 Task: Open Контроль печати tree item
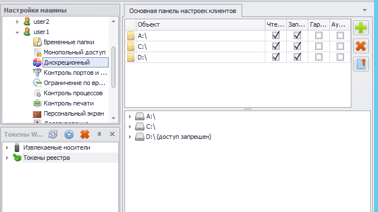pos(68,103)
